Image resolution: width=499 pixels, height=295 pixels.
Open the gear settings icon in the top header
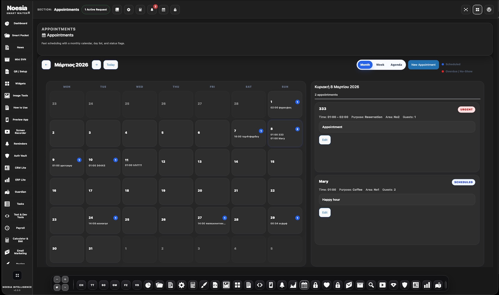[129, 10]
